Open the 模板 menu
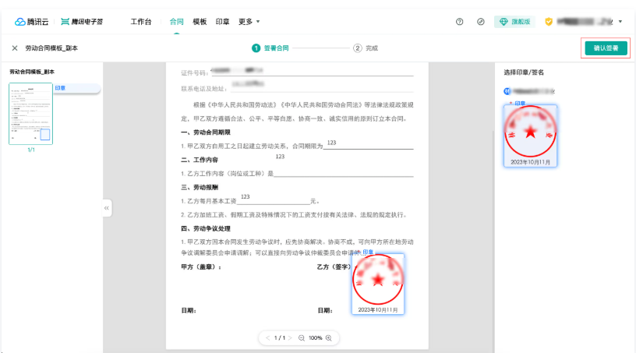This screenshot has width=636, height=353. coord(200,22)
